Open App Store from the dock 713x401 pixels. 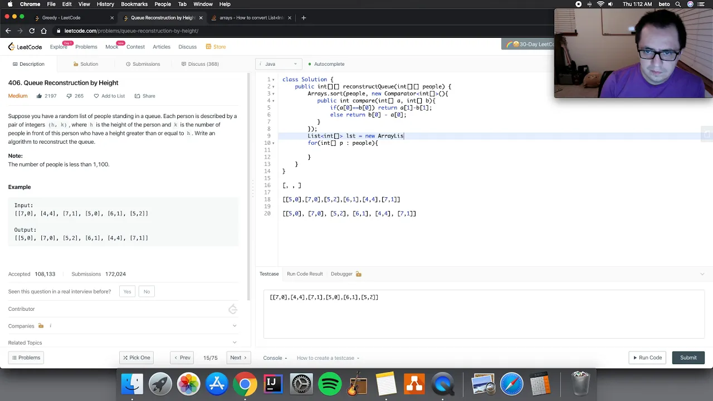[x=217, y=384]
